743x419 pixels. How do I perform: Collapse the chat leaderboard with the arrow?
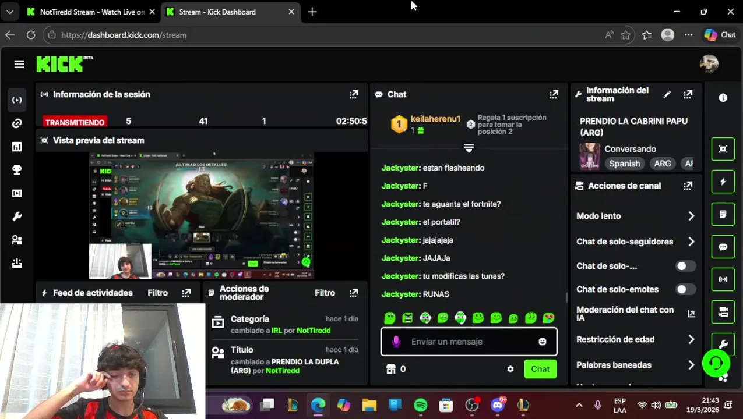pos(469,148)
